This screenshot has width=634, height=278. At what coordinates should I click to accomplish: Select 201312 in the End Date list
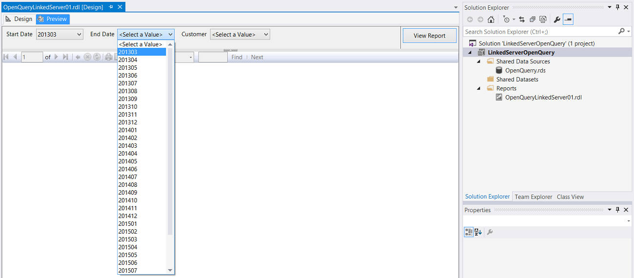pyautogui.click(x=142, y=122)
